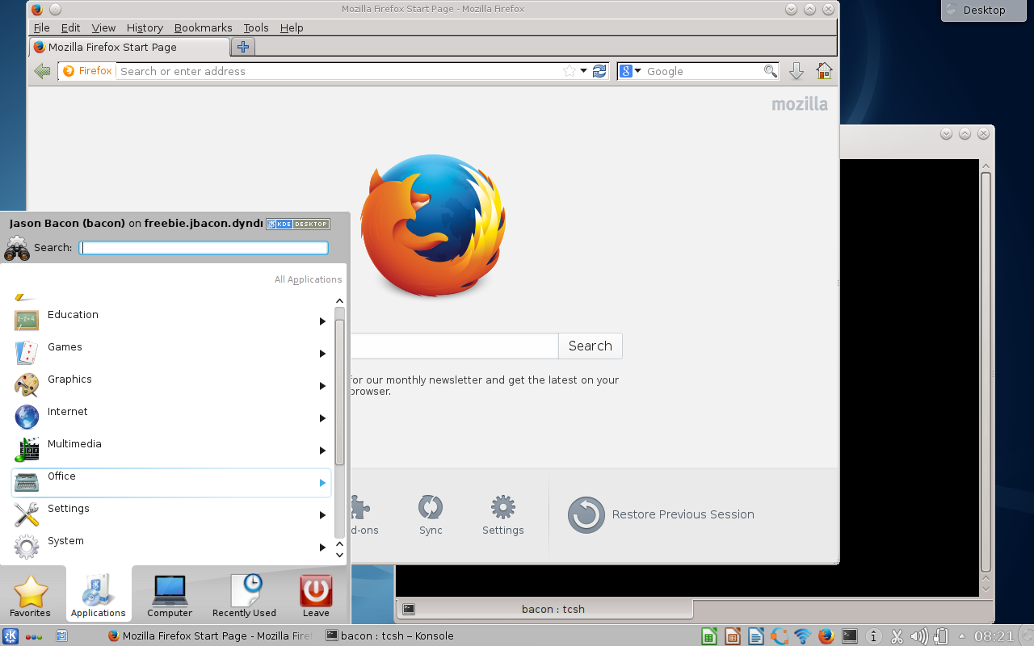Open the battery and device notifier icon
The height and width of the screenshot is (646, 1034).
tap(941, 636)
